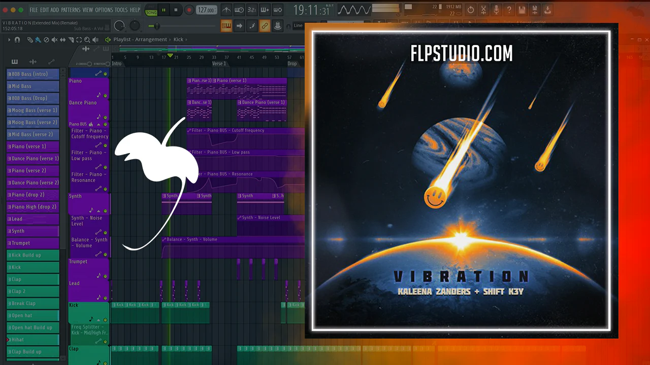650x365 pixels.
Task: Mute the Piano track
Action: pos(106,95)
